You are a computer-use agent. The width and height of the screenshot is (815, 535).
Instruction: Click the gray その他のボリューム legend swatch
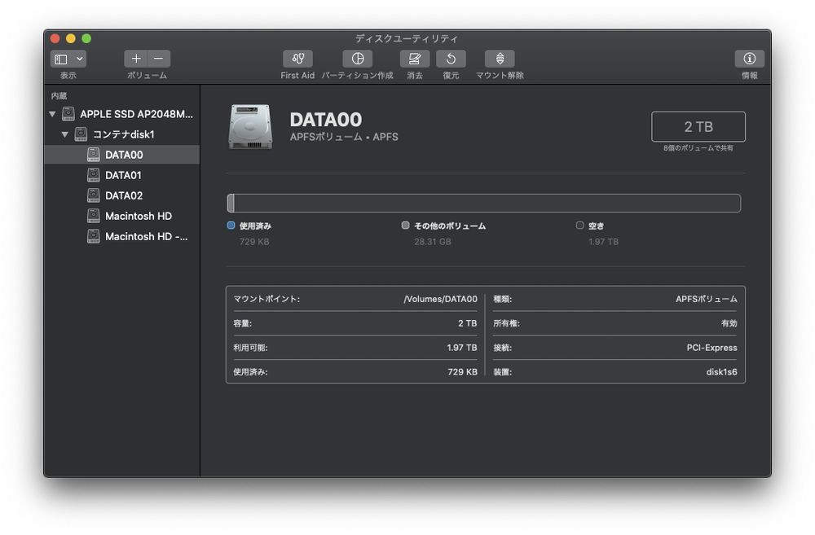click(x=405, y=226)
